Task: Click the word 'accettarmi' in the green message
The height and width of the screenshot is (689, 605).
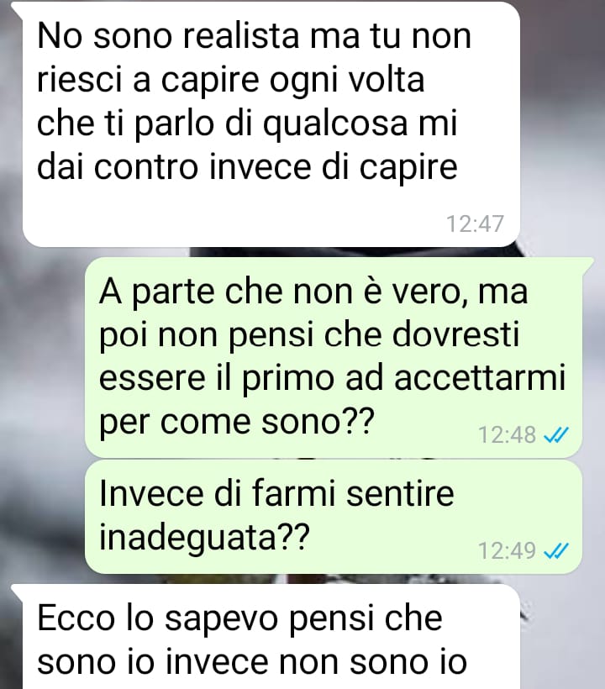Action: [480, 378]
